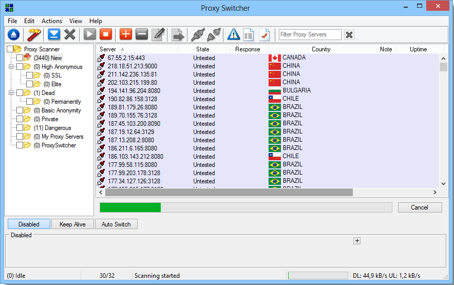Tick the Proxy Scanner checkbox

pos(10,49)
